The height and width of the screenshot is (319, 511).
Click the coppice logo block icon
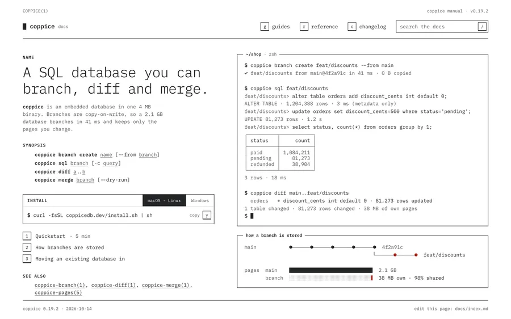pyautogui.click(x=24, y=27)
